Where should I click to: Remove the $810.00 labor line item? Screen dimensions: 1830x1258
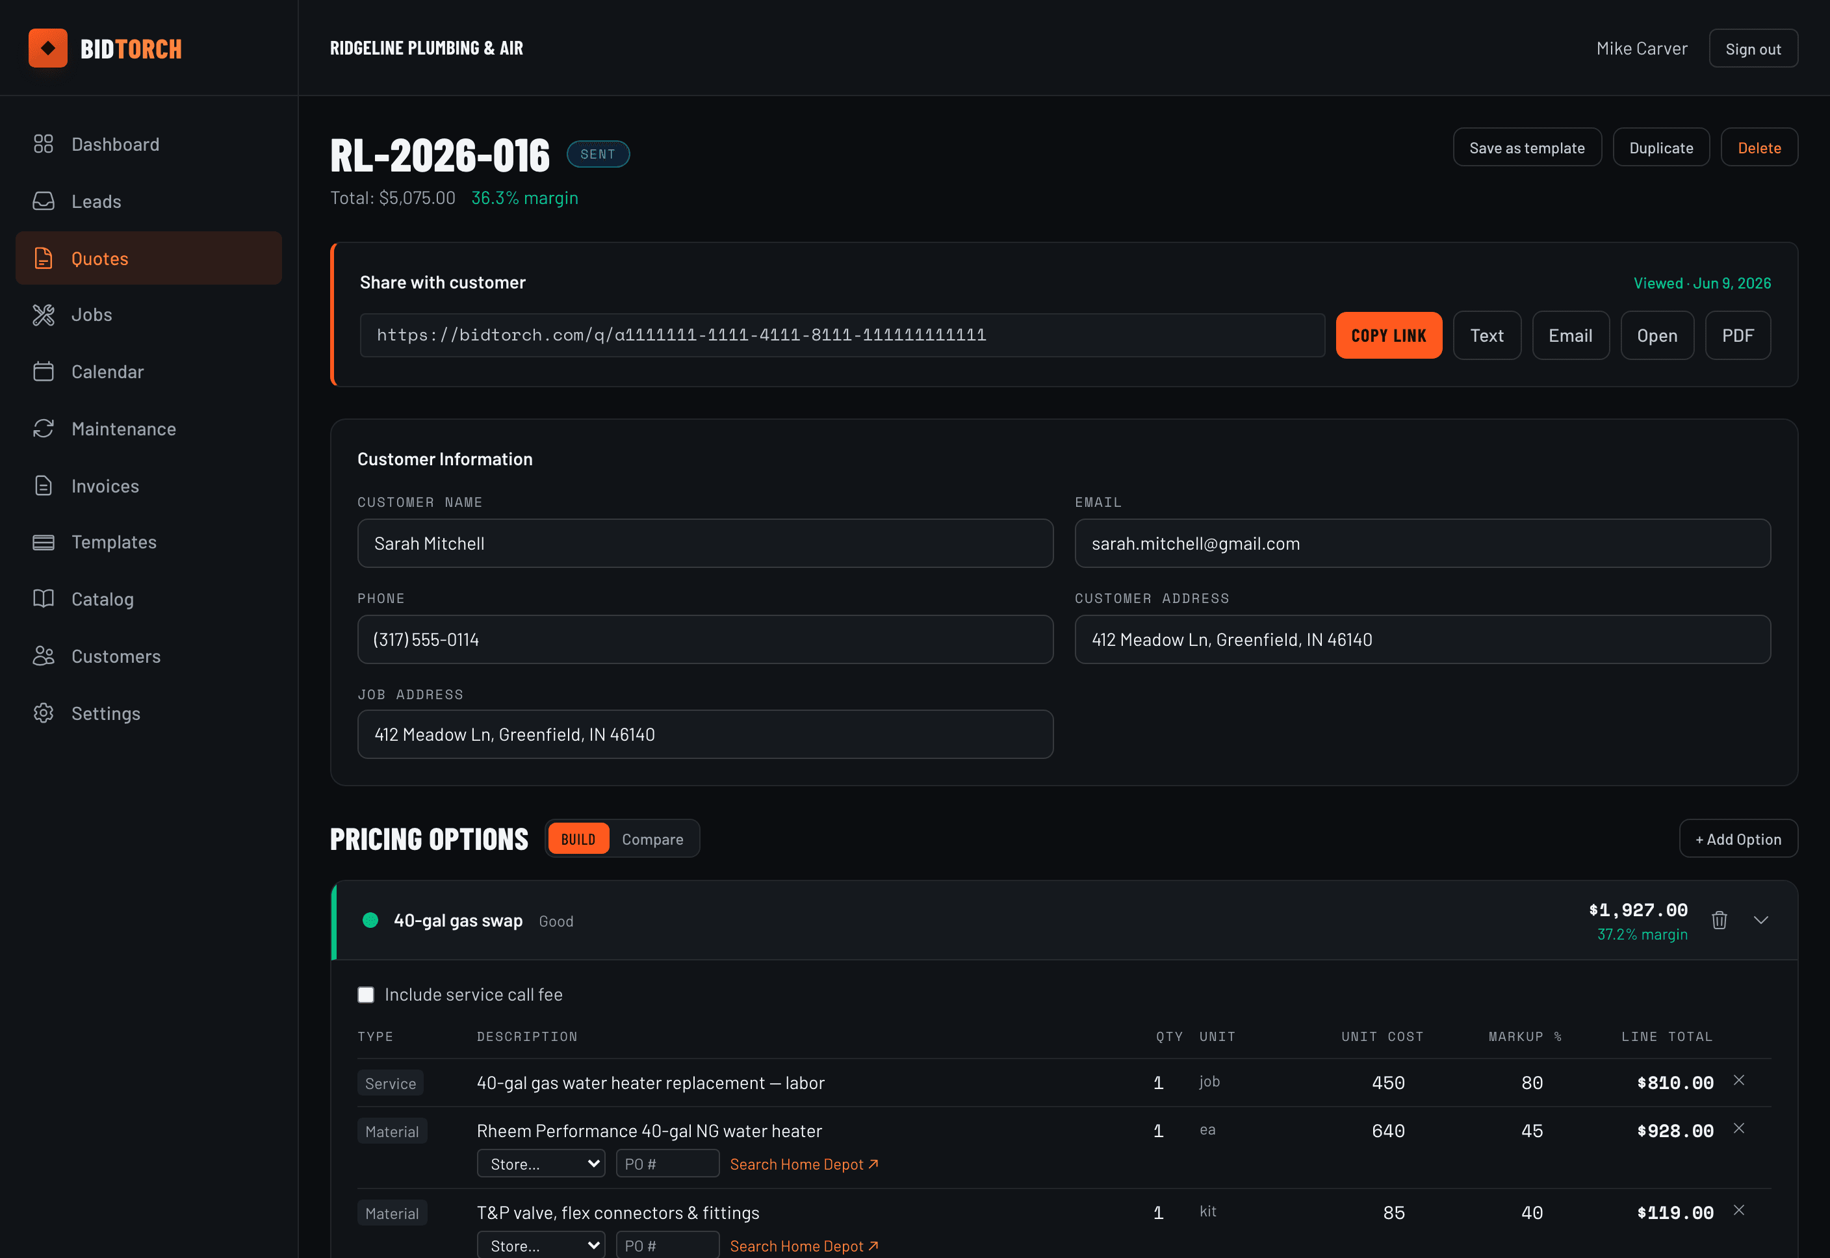click(x=1740, y=1081)
